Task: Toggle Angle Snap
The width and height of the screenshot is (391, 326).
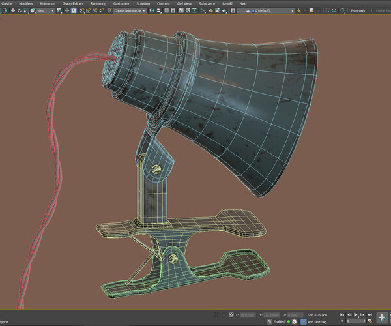Action: [x=88, y=10]
